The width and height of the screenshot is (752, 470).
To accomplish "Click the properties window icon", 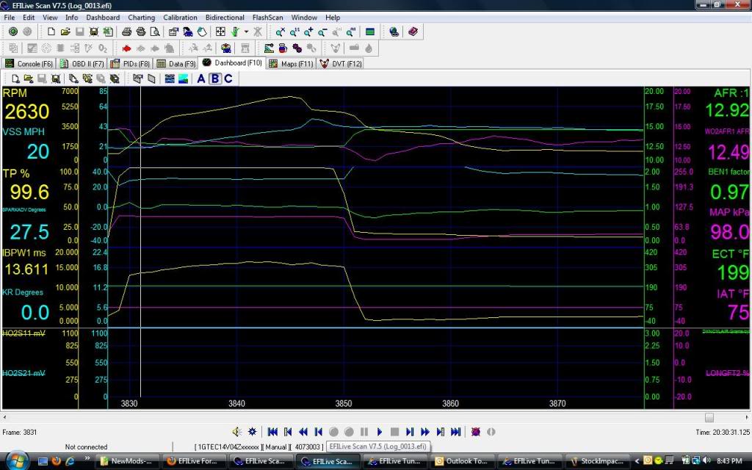I will click(173, 32).
